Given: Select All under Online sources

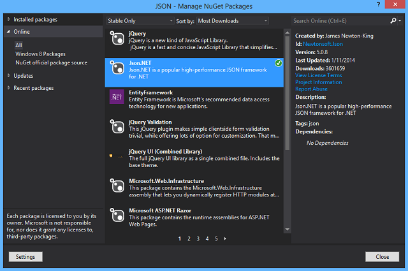Looking at the screenshot, I should tap(18, 45).
